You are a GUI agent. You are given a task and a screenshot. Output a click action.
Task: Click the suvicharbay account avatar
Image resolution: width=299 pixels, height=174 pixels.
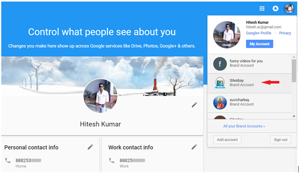(220, 102)
